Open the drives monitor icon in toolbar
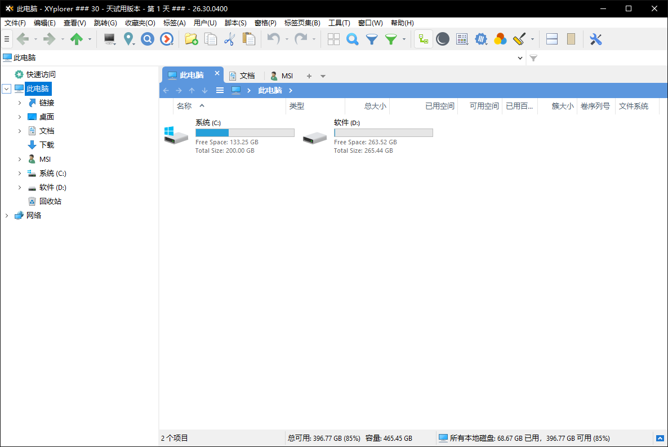668x447 pixels. (109, 39)
